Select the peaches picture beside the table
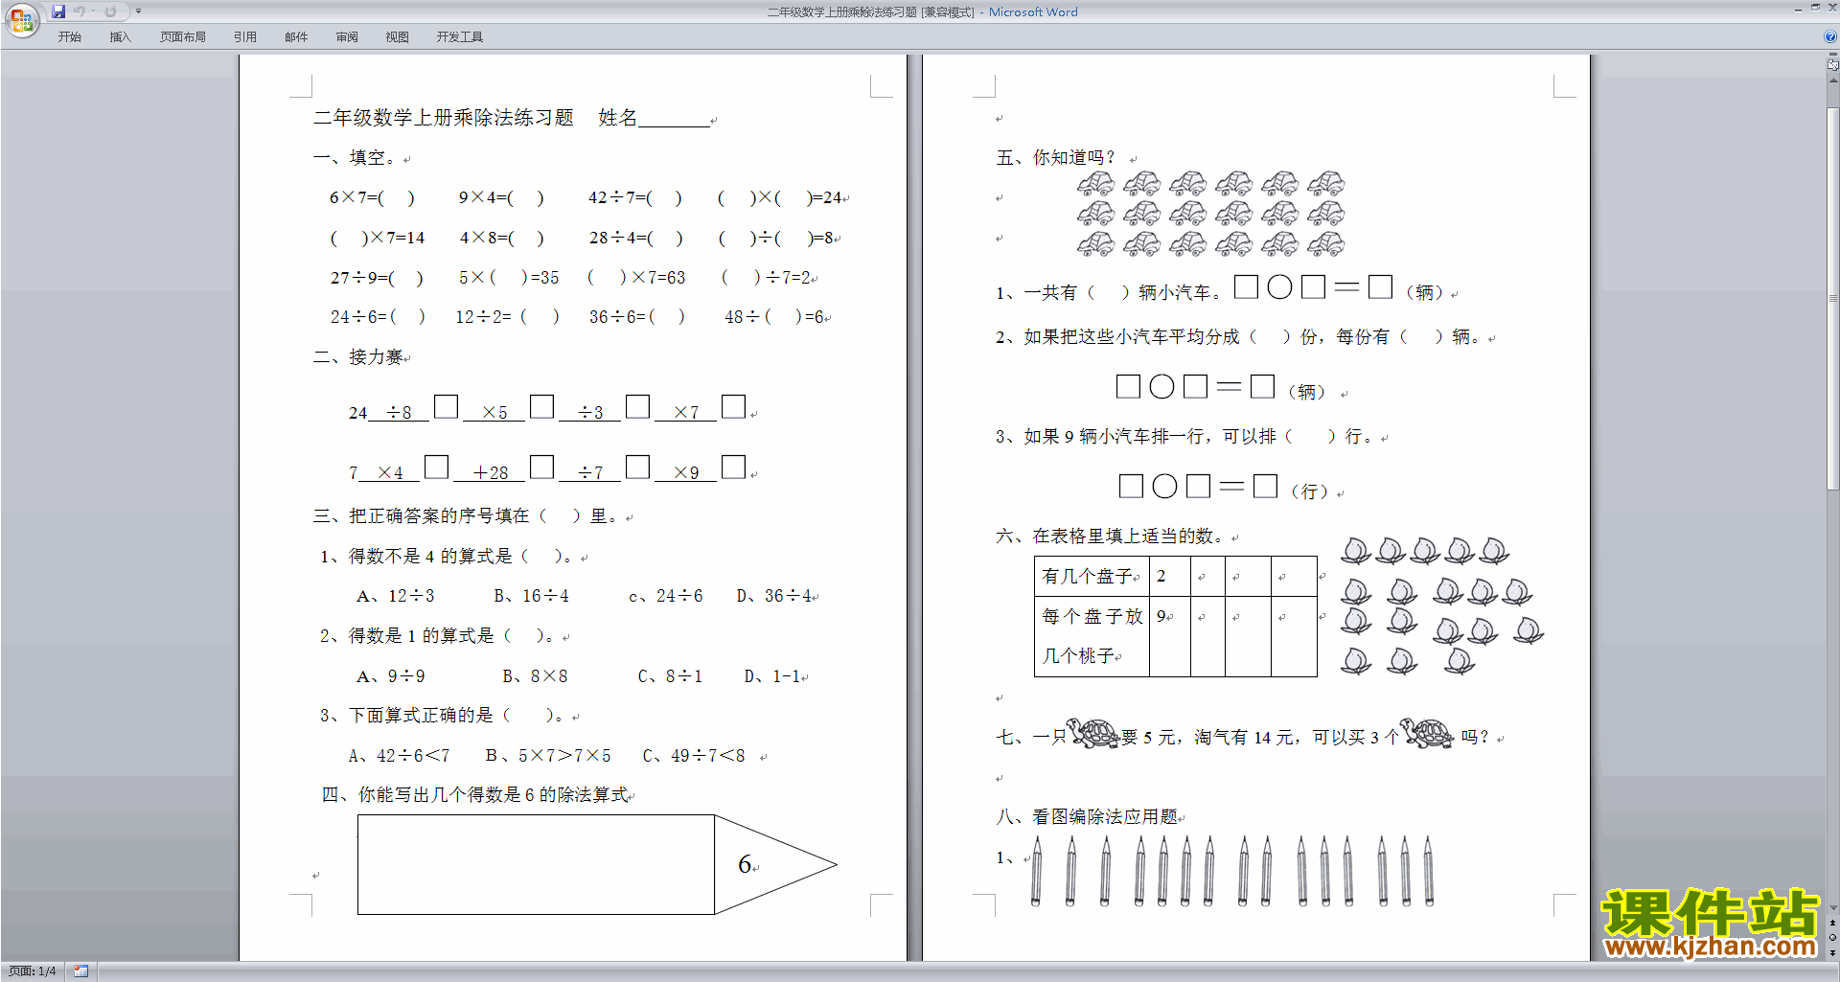Viewport: 1840px width, 982px height. click(1442, 605)
